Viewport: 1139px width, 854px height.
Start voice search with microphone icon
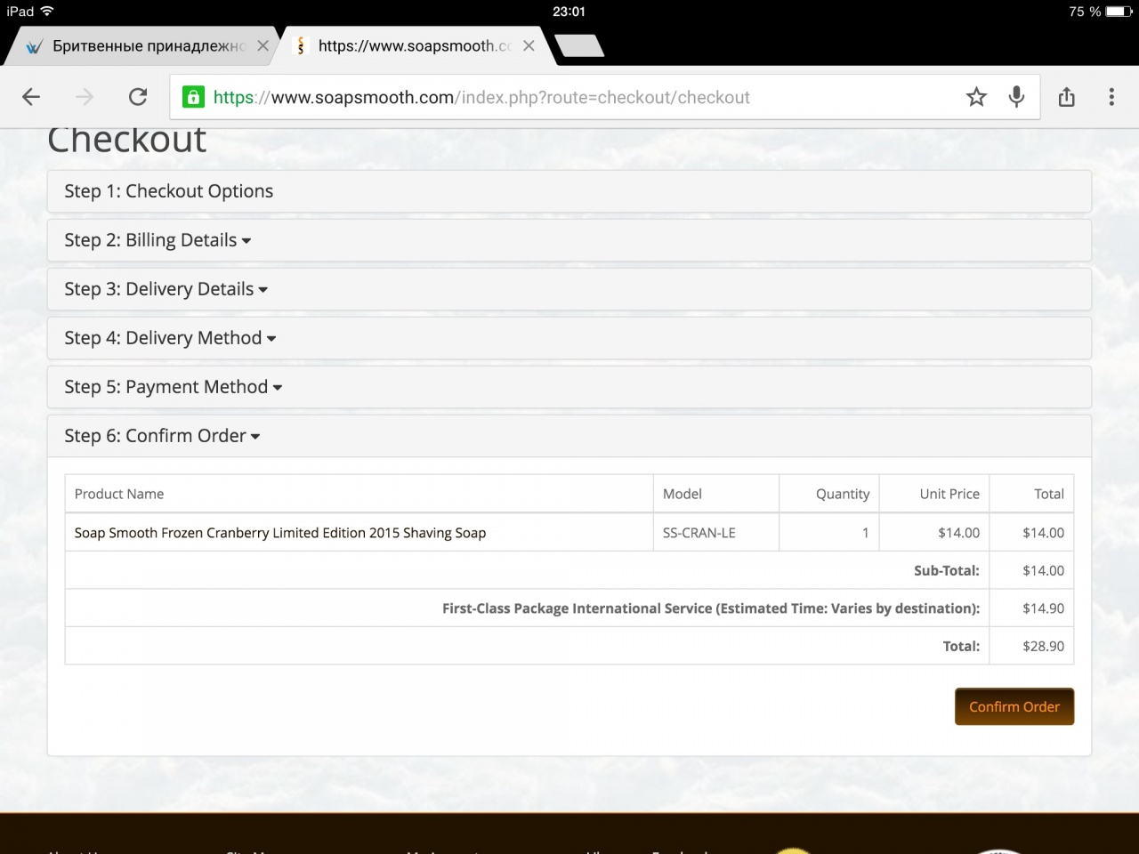(1016, 97)
